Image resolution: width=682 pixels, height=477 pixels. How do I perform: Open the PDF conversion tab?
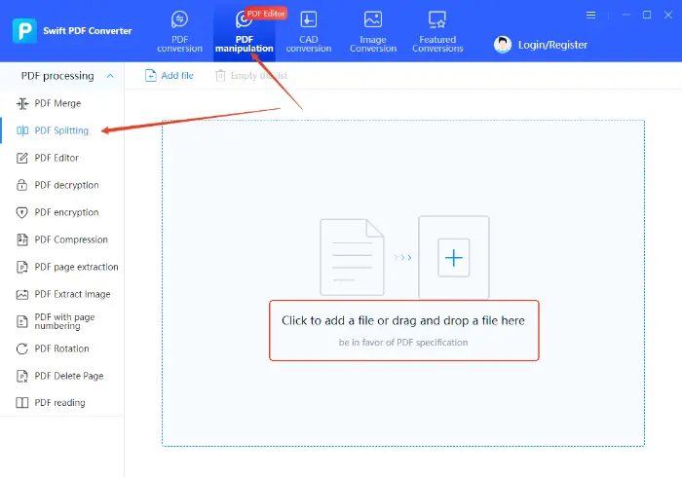(x=179, y=31)
